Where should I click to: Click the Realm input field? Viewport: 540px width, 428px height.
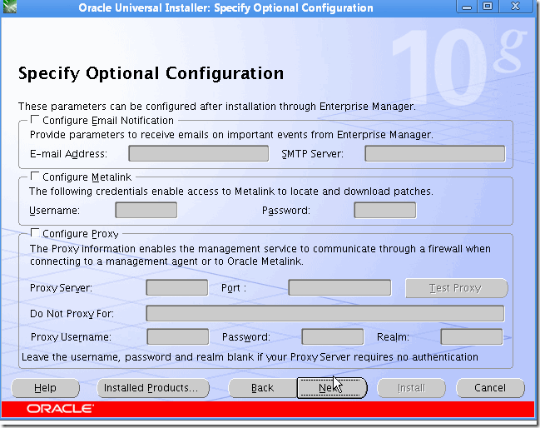472,336
